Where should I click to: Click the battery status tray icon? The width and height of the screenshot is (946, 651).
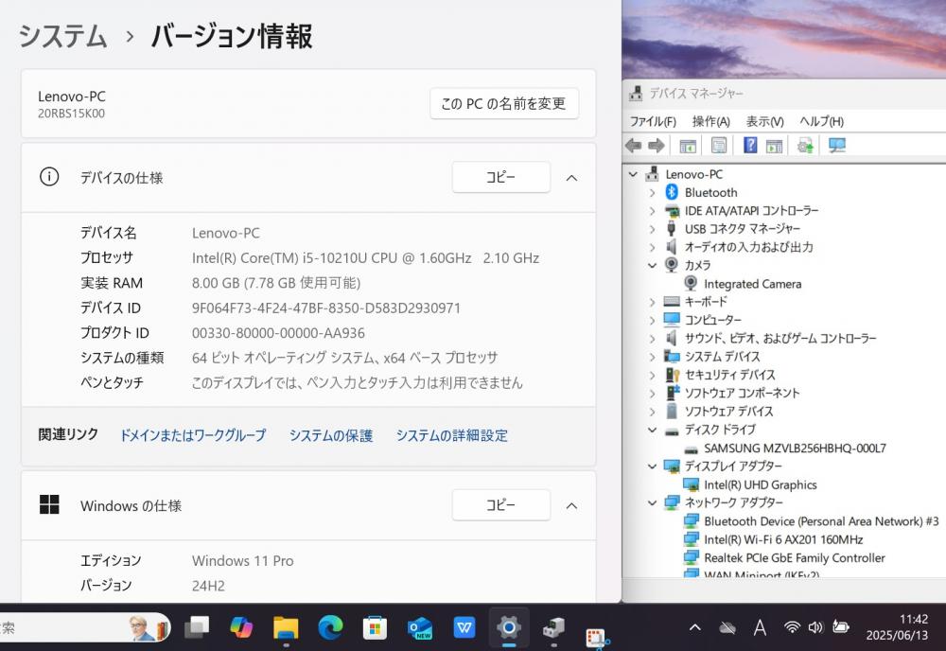point(840,627)
